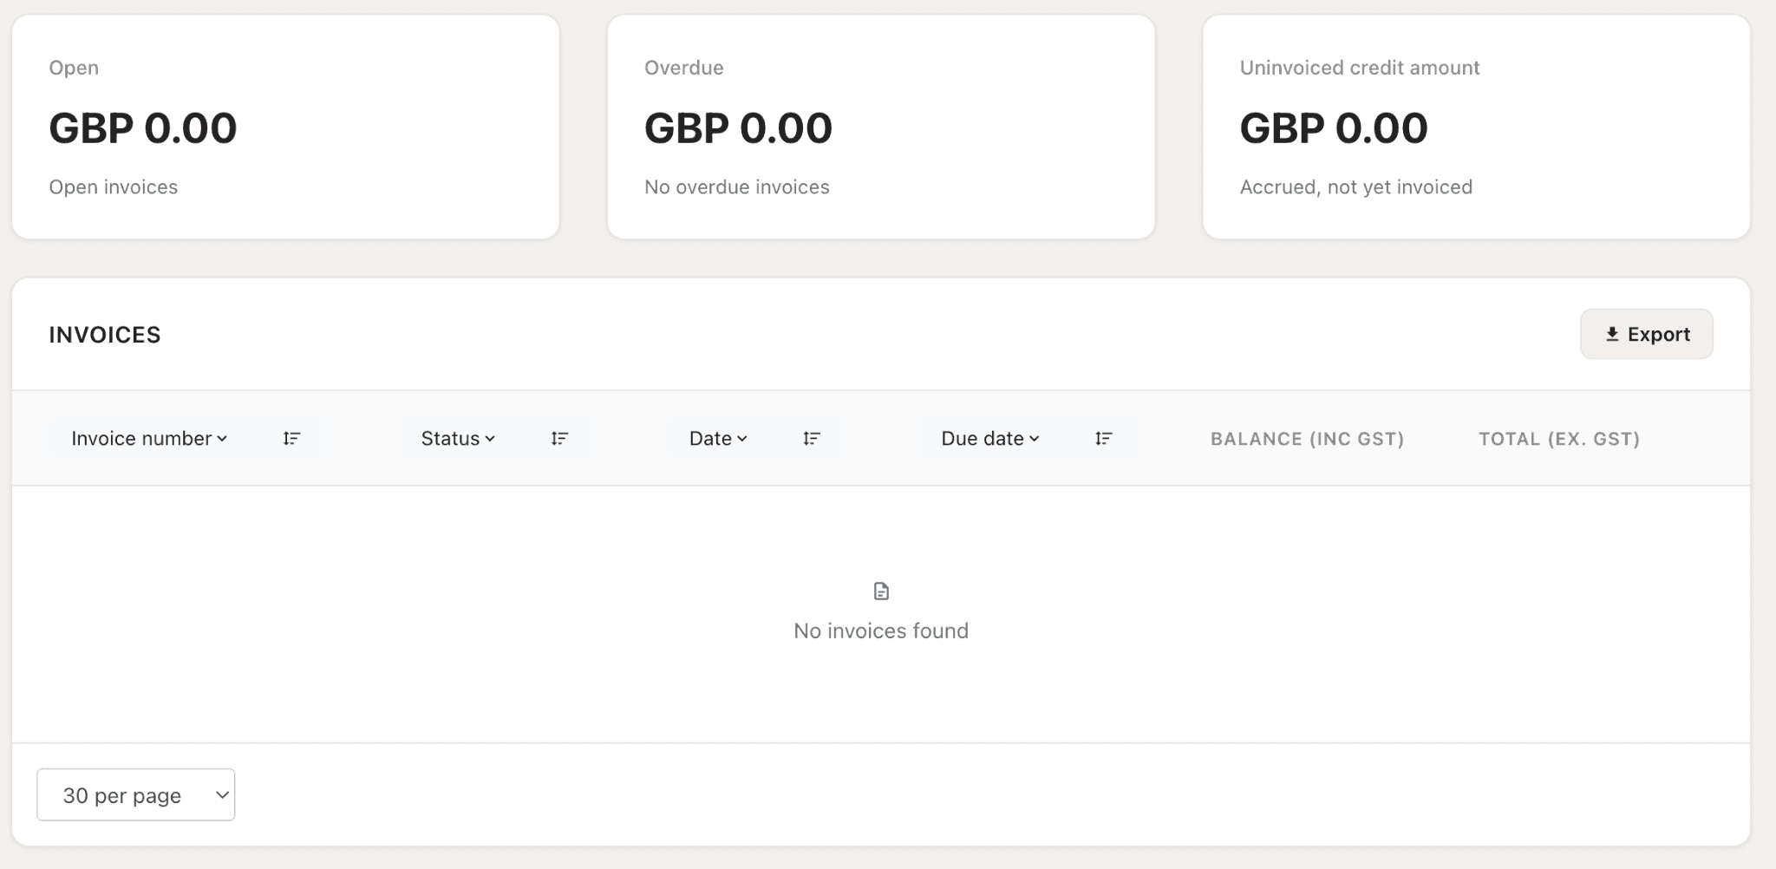This screenshot has width=1776, height=869.
Task: Click the INVOICES section heading
Action: pyautogui.click(x=105, y=335)
